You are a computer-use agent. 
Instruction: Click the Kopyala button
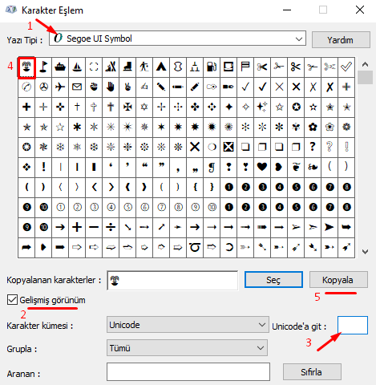coord(338,280)
